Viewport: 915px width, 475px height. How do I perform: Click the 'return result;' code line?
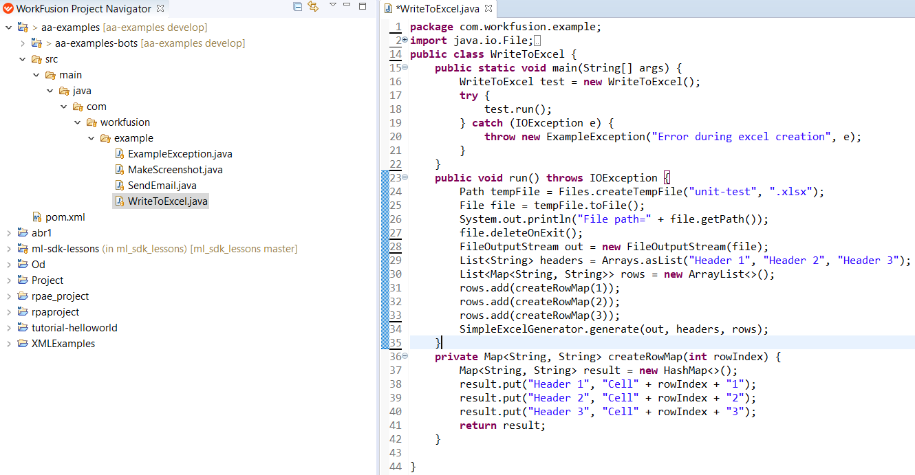tap(502, 426)
